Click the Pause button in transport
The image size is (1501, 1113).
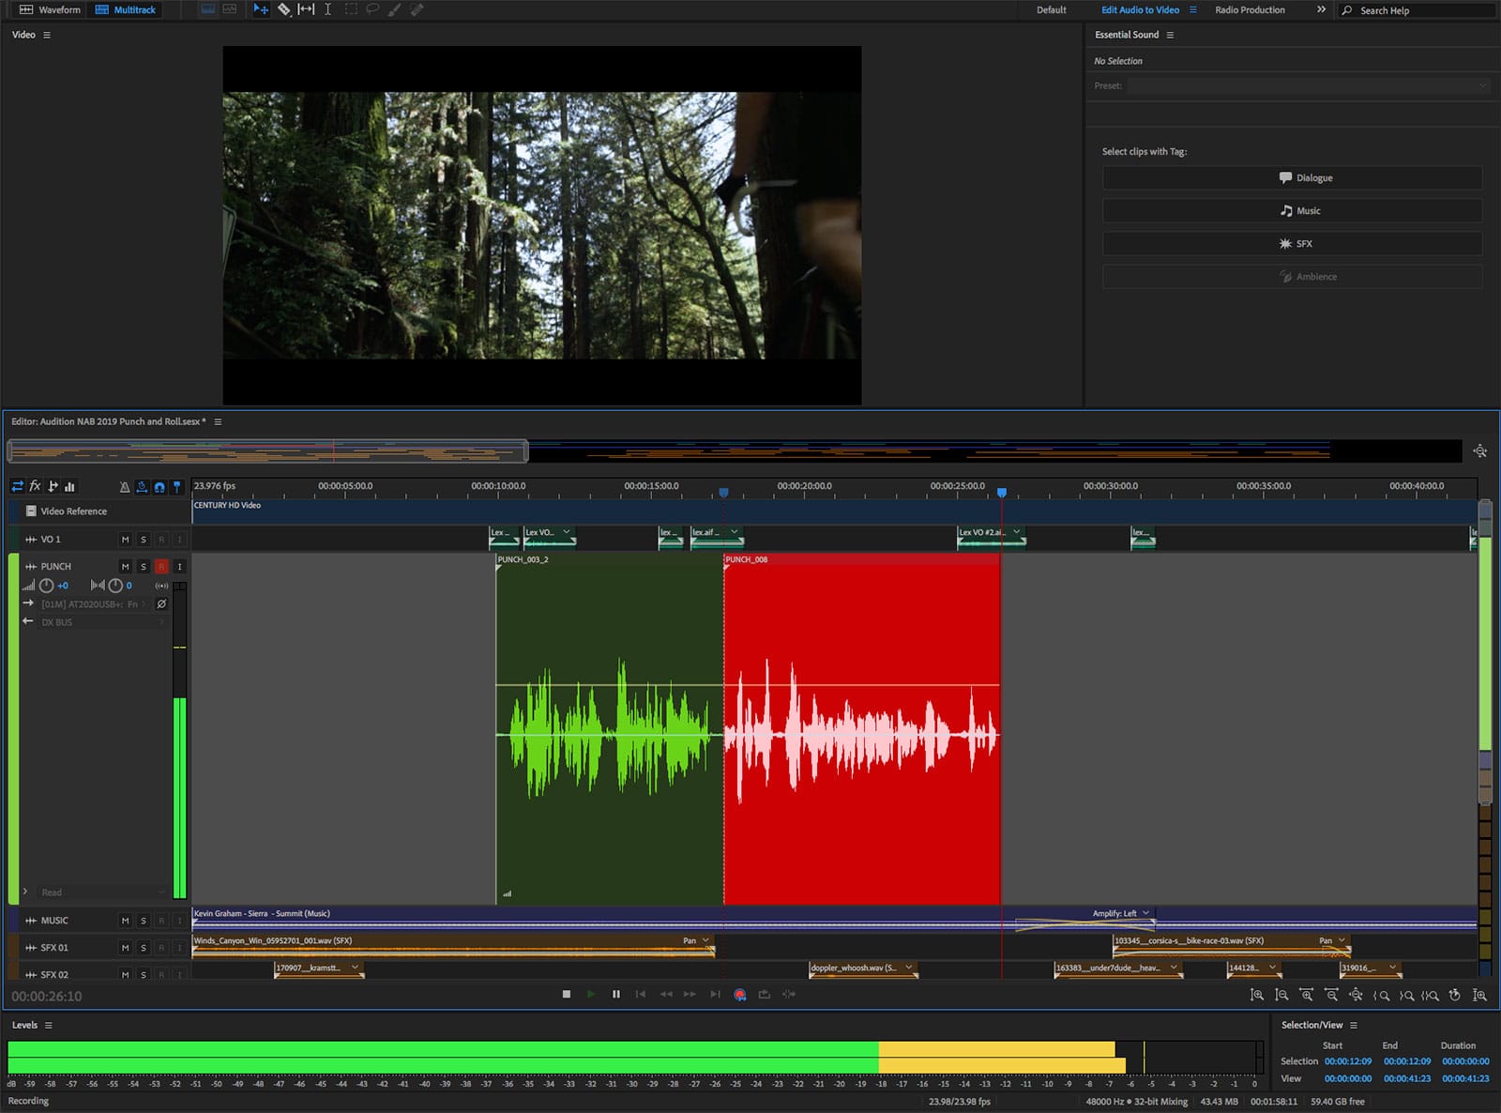616,995
